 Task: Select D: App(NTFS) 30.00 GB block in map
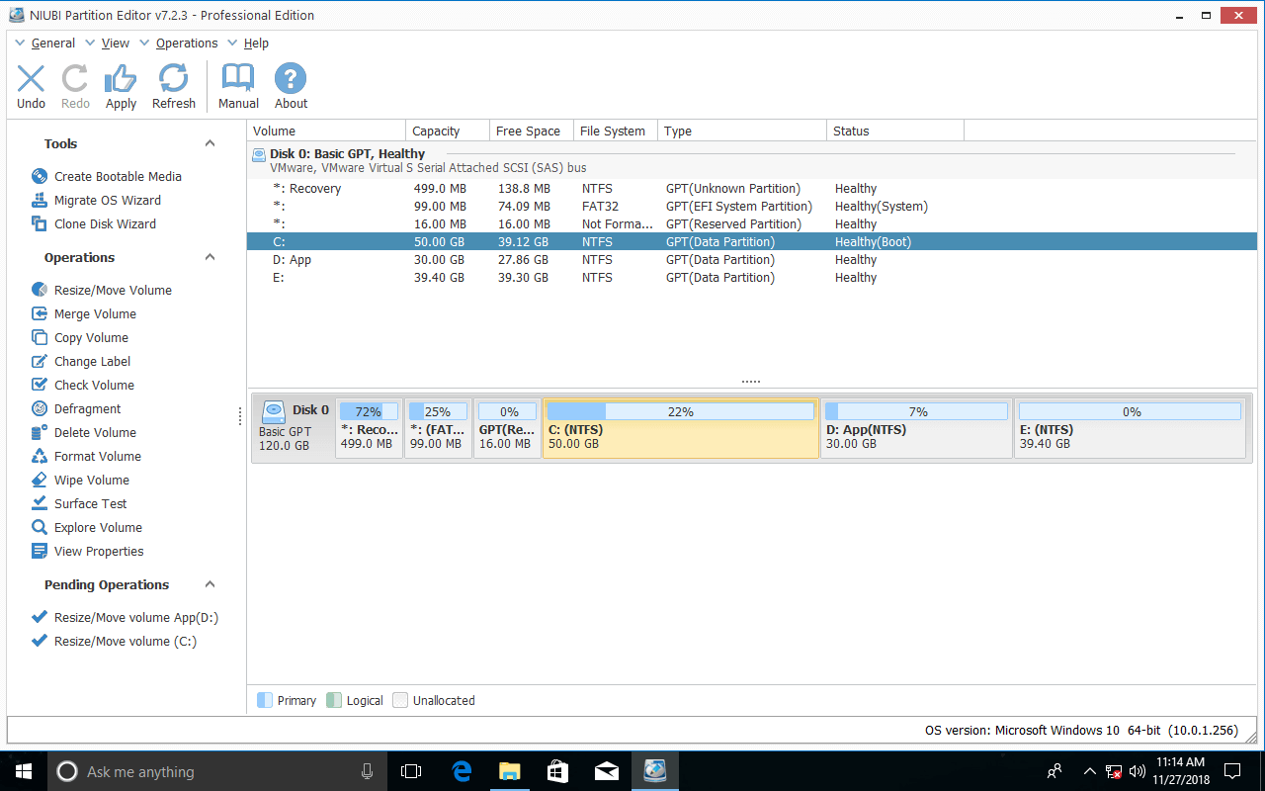pos(917,427)
